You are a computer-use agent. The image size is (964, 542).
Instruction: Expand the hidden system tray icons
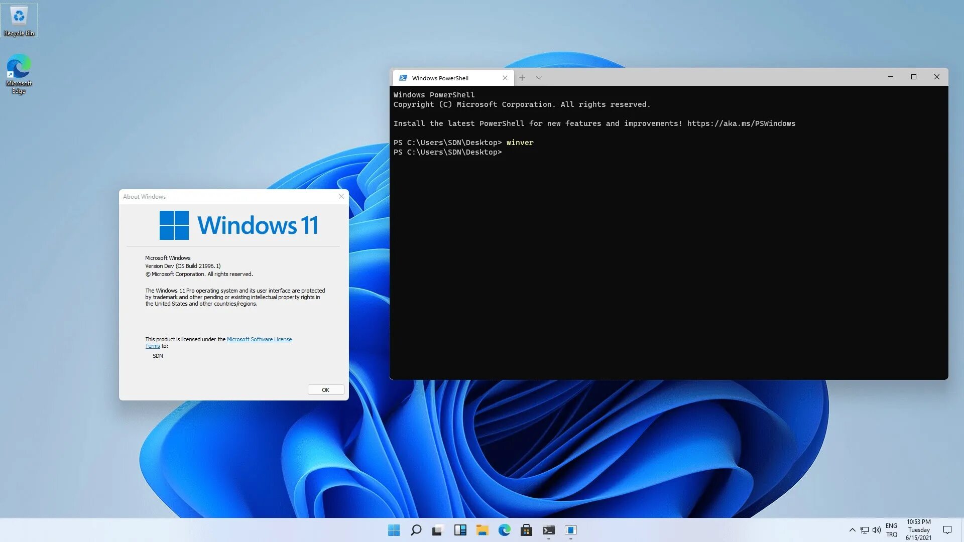852,530
